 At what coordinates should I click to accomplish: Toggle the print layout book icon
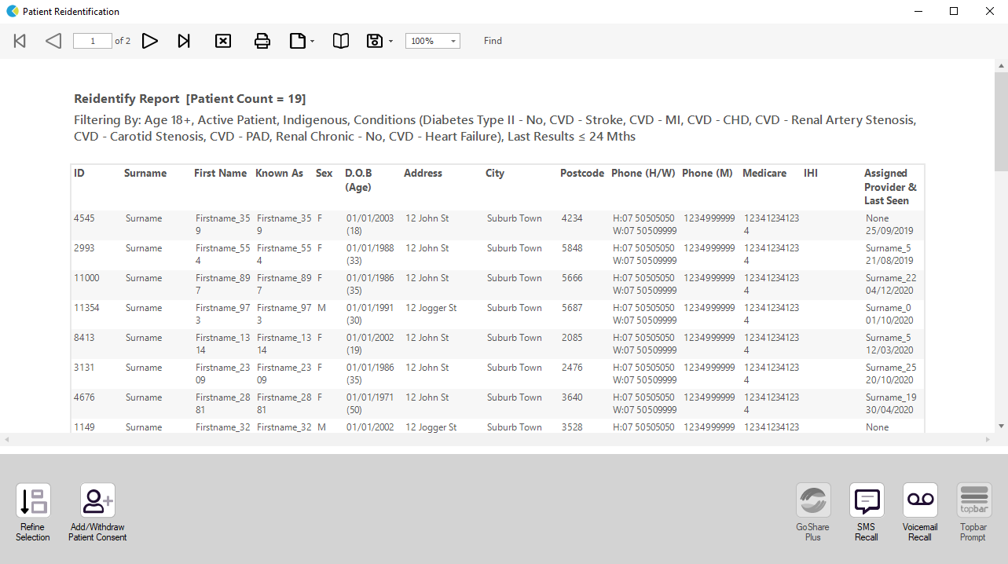pos(341,41)
